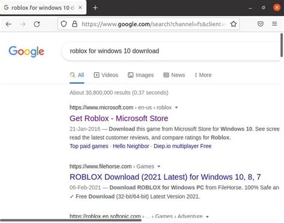Open Top paid games sitelink
The image size is (284, 223).
coord(89,146)
